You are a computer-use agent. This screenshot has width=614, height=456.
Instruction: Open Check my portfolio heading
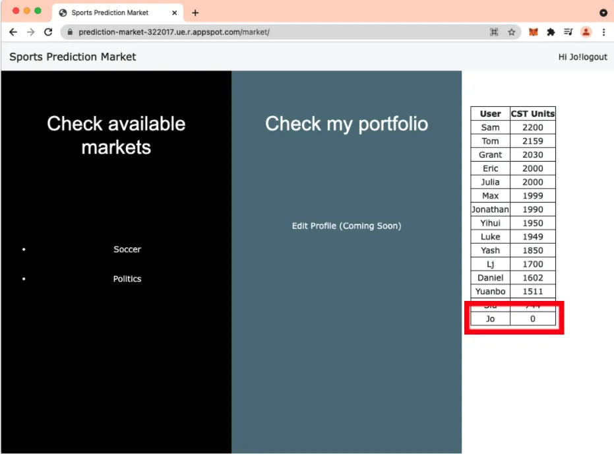click(346, 124)
